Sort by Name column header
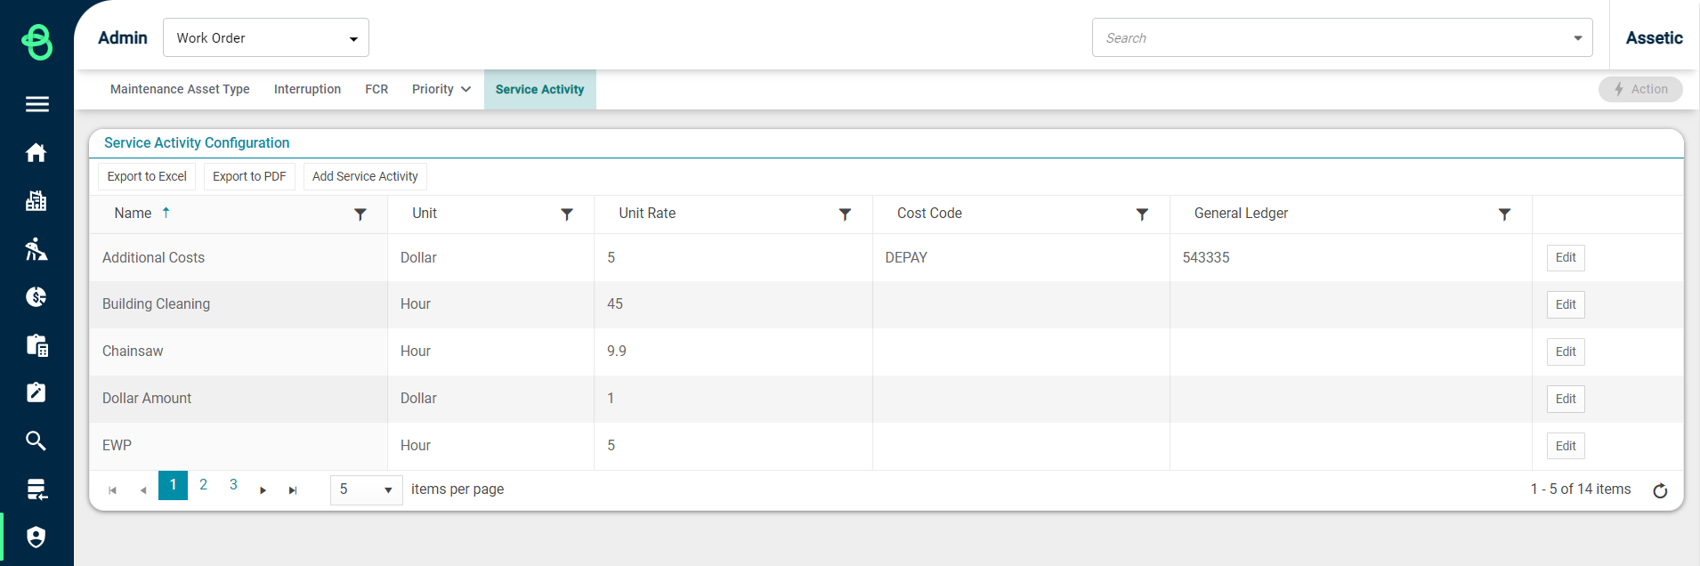This screenshot has width=1700, height=566. click(133, 214)
